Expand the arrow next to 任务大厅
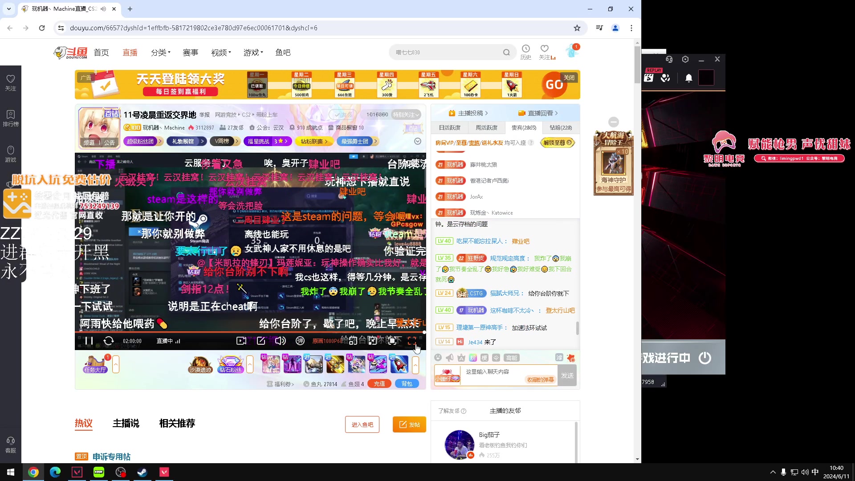Image resolution: width=855 pixels, height=481 pixels. click(116, 364)
